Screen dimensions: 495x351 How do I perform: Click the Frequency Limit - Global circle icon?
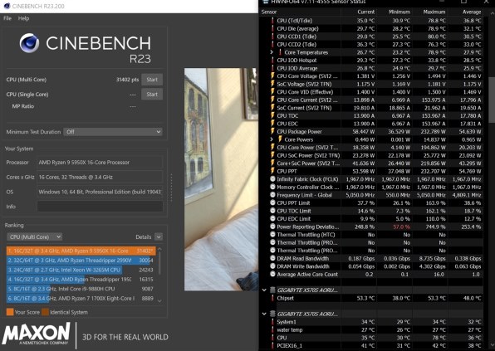[x=272, y=194]
